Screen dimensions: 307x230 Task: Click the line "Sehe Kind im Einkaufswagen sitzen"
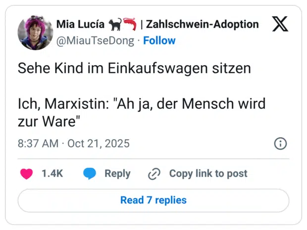point(134,69)
